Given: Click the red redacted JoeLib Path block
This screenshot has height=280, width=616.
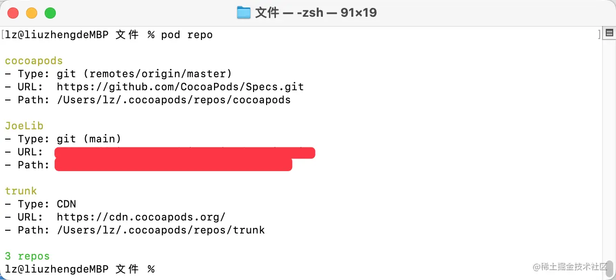Looking at the screenshot, I should point(173,165).
